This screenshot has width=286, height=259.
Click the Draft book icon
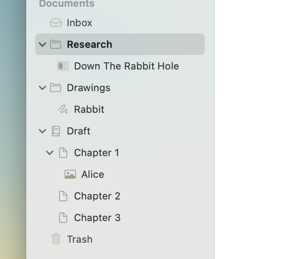click(56, 131)
